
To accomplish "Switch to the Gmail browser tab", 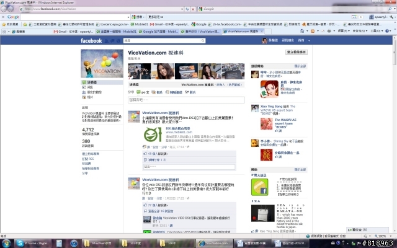I will [74, 32].
